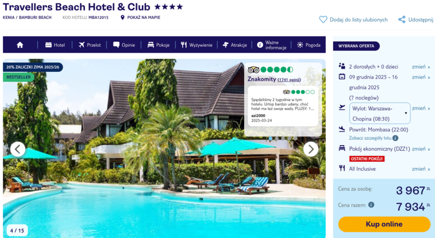Click the Udostępnij share icon

(x=401, y=20)
